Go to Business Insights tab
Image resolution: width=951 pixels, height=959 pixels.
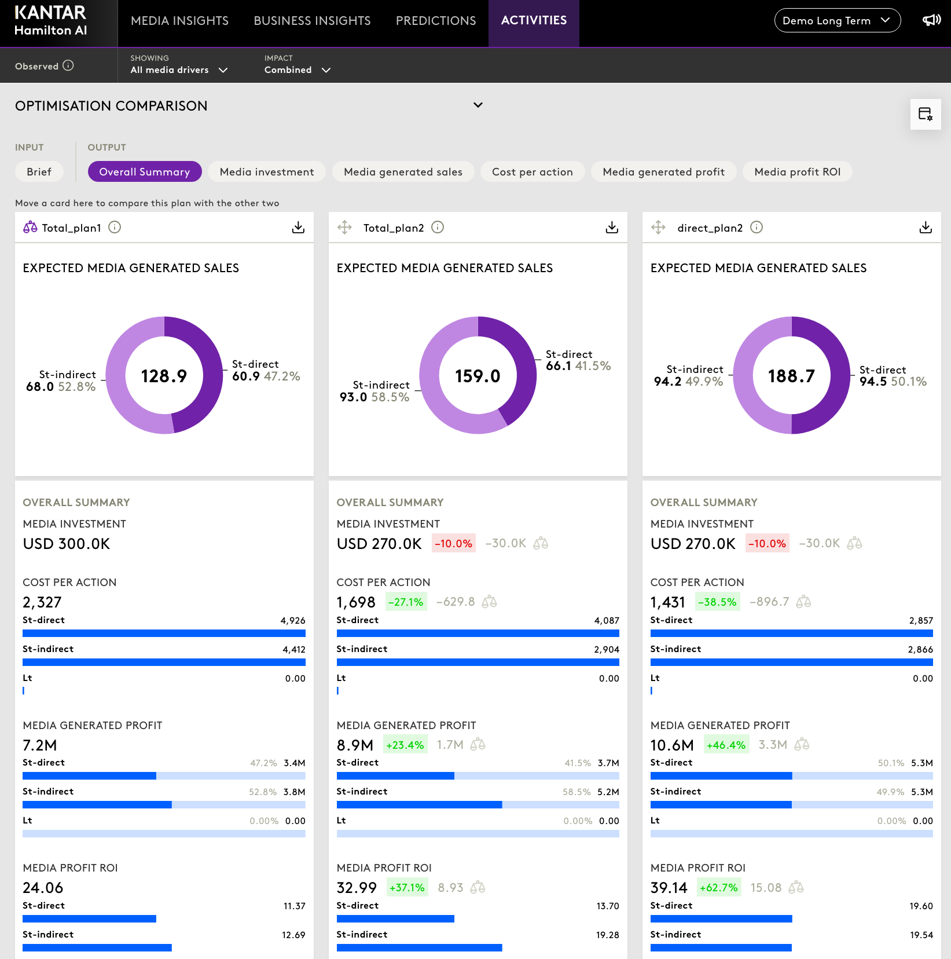[x=312, y=21]
